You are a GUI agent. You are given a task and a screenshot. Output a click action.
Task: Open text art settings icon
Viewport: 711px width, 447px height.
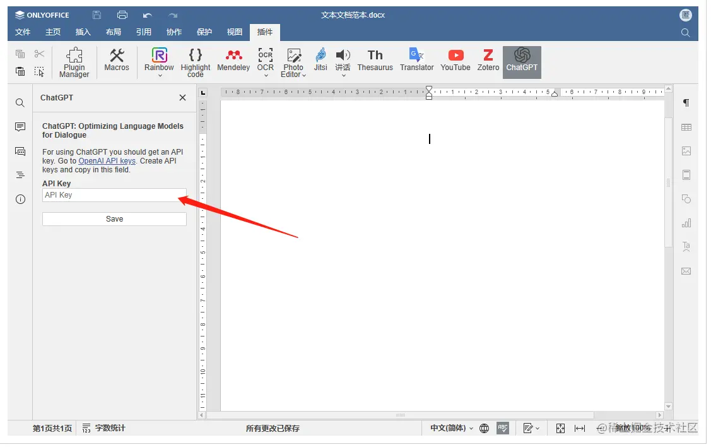pyautogui.click(x=686, y=247)
